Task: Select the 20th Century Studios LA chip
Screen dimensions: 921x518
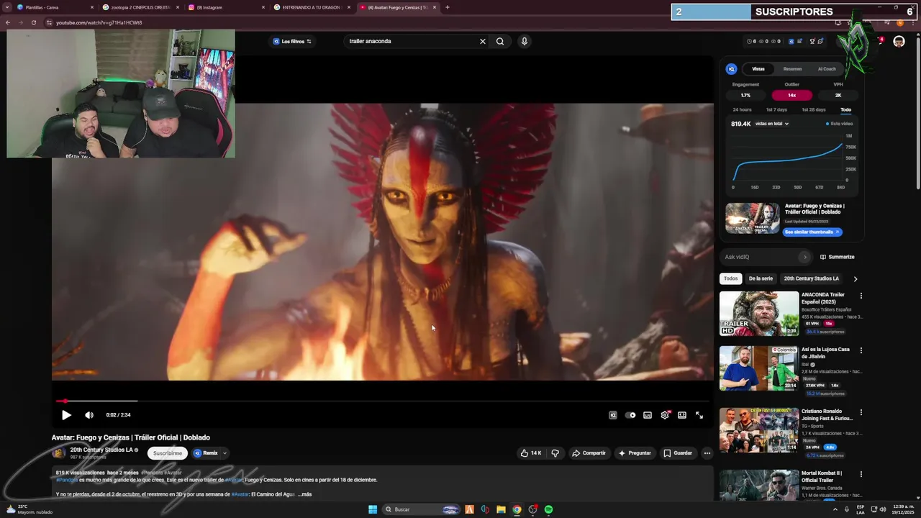Action: [811, 278]
